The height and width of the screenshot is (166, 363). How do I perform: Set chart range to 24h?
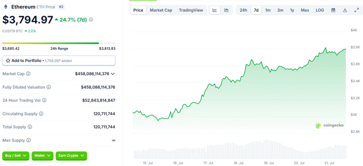(243, 10)
